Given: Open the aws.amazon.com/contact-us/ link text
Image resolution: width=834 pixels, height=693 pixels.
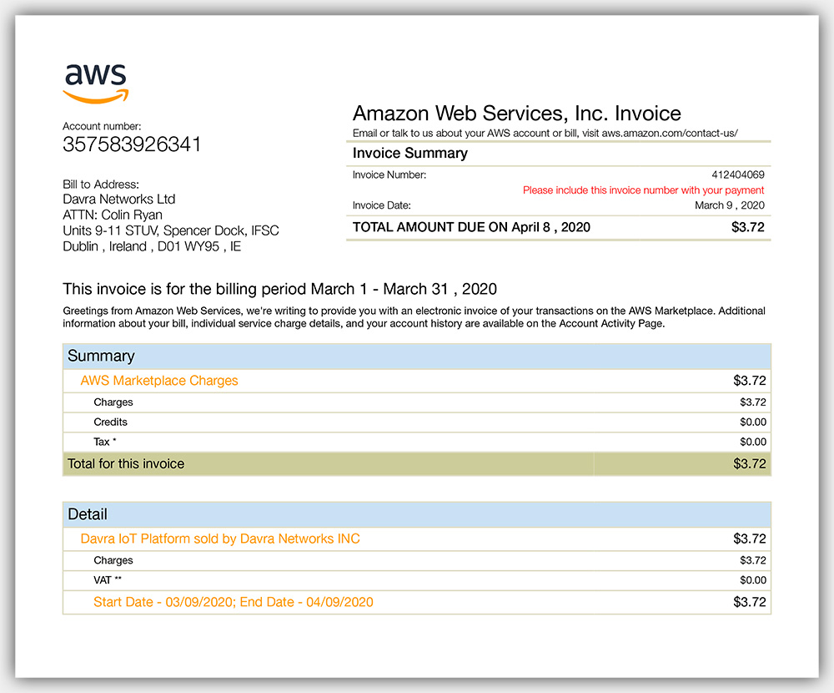Looking at the screenshot, I should pyautogui.click(x=670, y=133).
